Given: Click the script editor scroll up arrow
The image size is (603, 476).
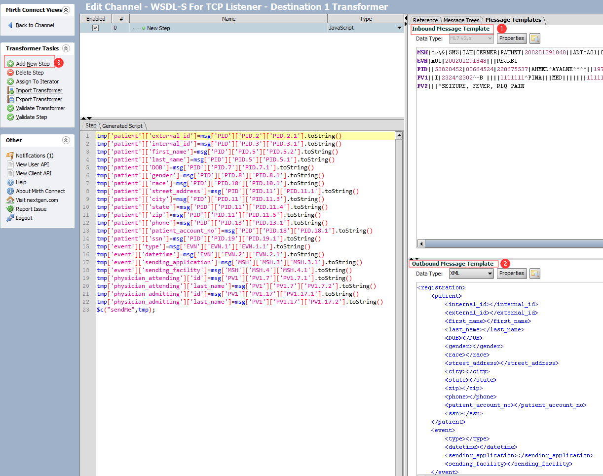Looking at the screenshot, I should click(399, 135).
